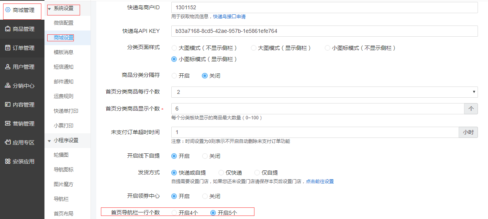Click the 应用专区 puzzle icon
Screen dimensions: 488x219
point(8,143)
